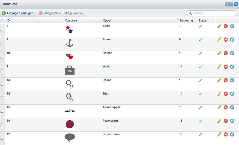Image resolution: width=239 pixels, height=145 pixels.
Task: Toggle green status checkmark for Abschlepper
Action: coord(200,108)
